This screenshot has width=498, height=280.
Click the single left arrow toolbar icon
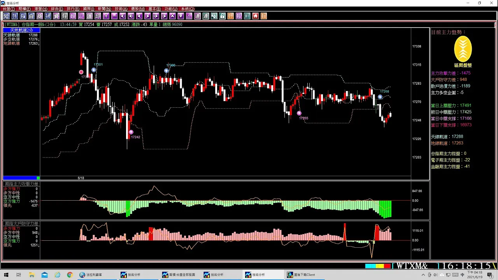tap(139, 16)
